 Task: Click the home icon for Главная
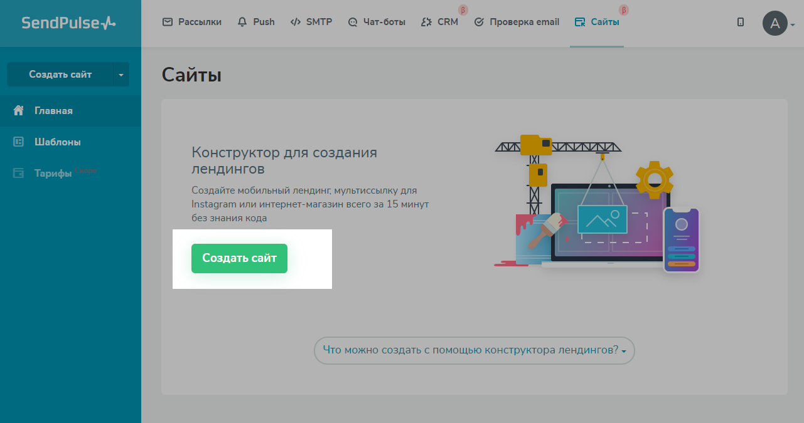[19, 111]
